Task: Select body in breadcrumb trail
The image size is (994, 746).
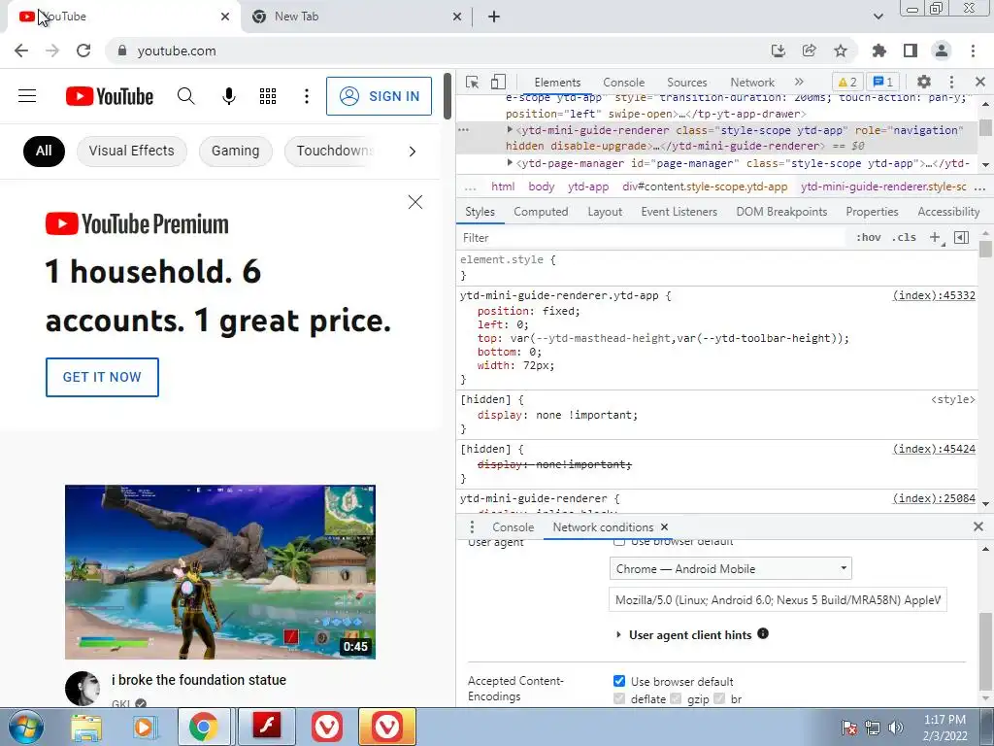Action: click(542, 186)
